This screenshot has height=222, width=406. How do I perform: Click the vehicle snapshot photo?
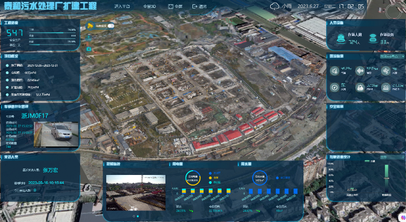coord(57,134)
